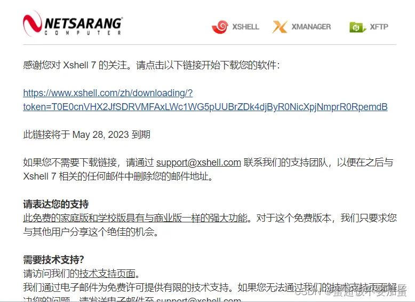Click the NETSARANG COMPUTER wordmark
Image resolution: width=415 pixels, height=302 pixels.
83,26
